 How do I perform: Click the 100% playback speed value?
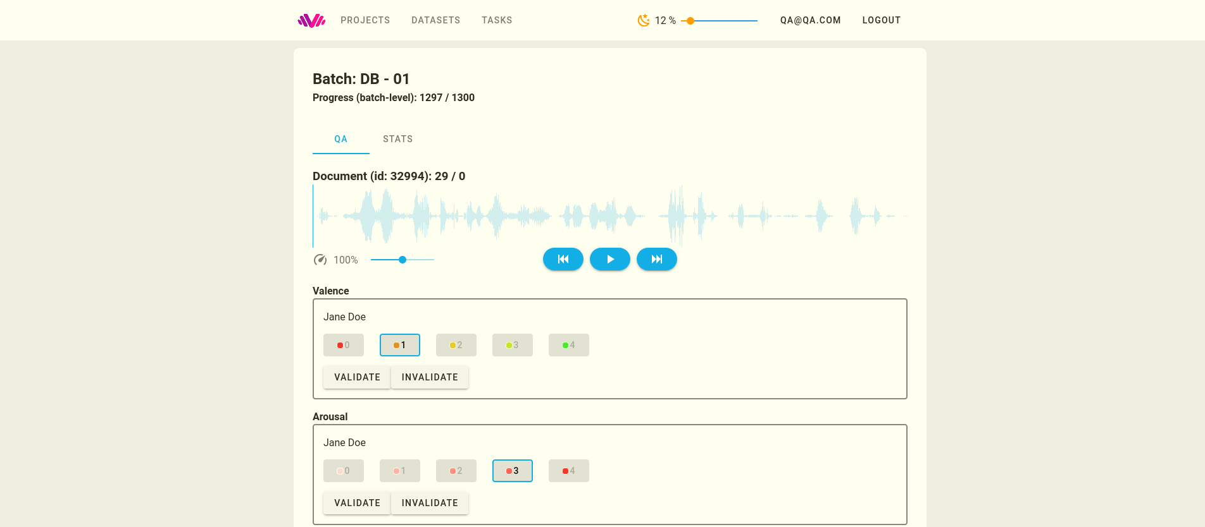click(346, 260)
